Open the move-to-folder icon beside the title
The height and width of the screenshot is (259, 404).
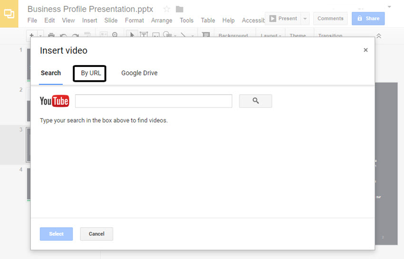tap(179, 10)
